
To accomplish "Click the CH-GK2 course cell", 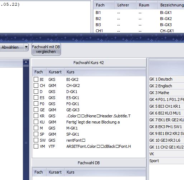I will point(73,86).
